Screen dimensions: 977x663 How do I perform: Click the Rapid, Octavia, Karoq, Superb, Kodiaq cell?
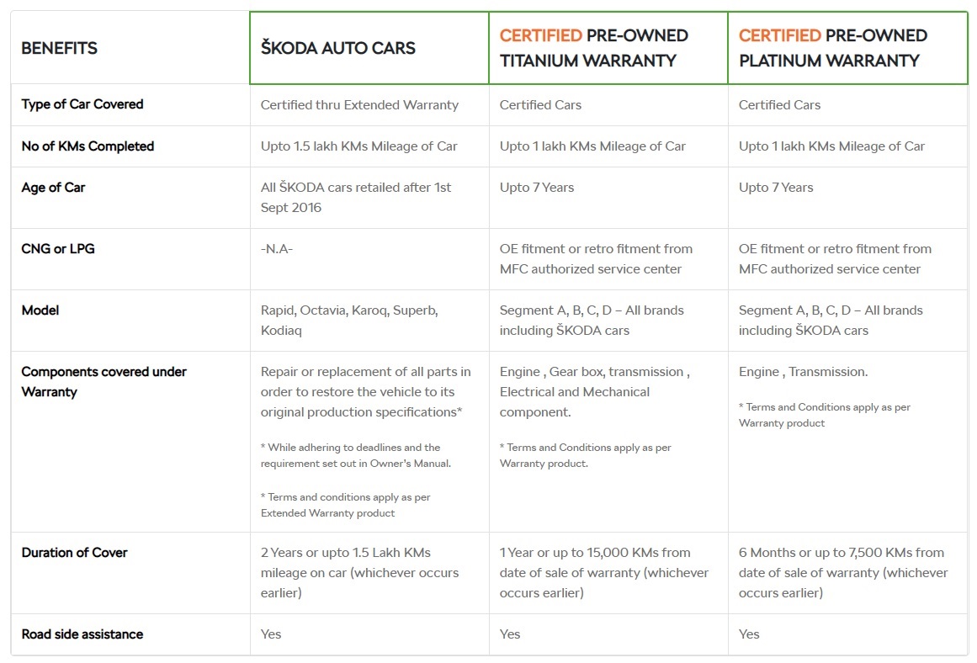(x=349, y=320)
